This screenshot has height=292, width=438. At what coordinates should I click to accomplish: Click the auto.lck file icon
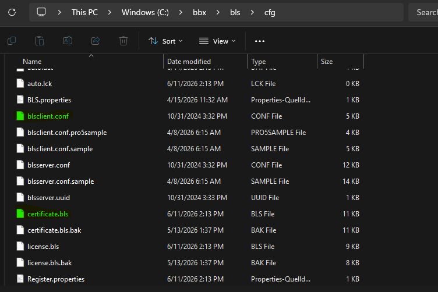(x=20, y=83)
